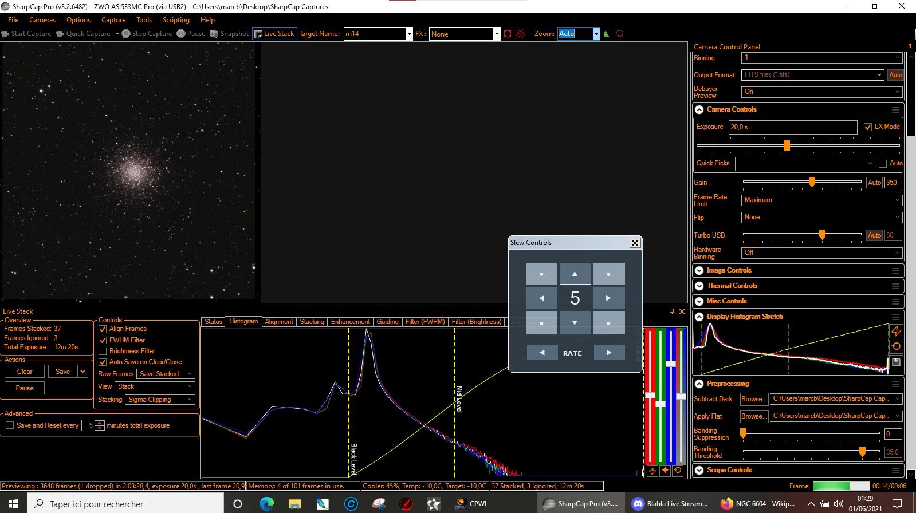Viewport: 916px width, 513px height.
Task: Slew the telescope left with the left arrow
Action: (541, 298)
